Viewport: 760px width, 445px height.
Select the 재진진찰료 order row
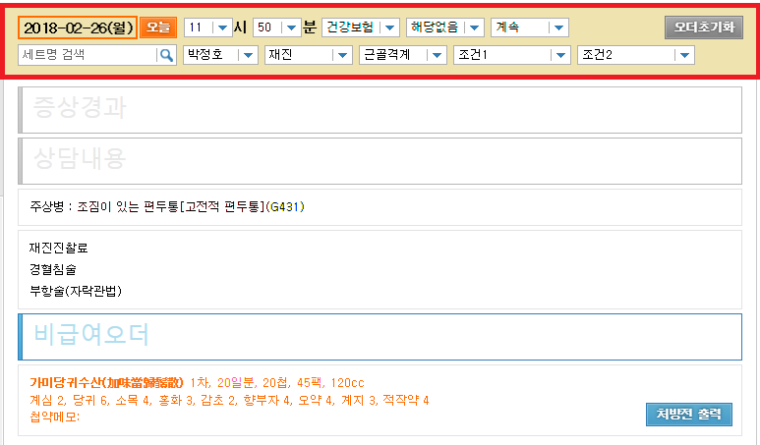pyautogui.click(x=59, y=248)
